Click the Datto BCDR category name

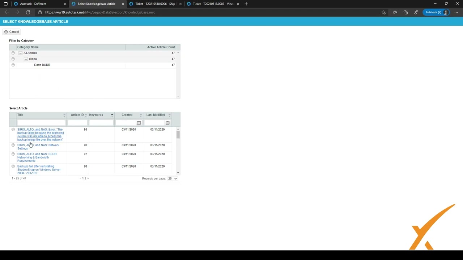tap(42, 65)
